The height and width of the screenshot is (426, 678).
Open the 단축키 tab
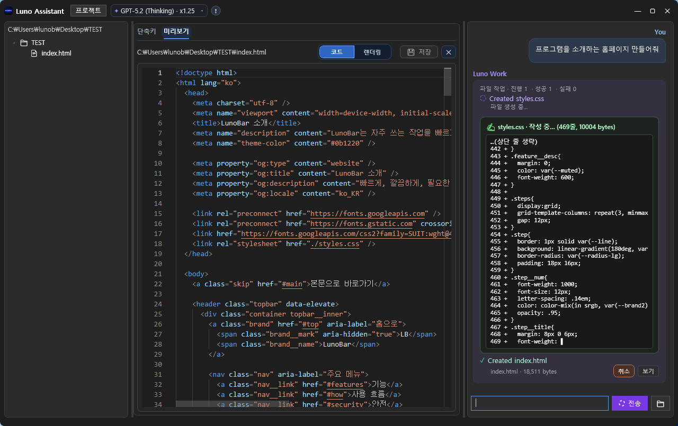tap(147, 32)
